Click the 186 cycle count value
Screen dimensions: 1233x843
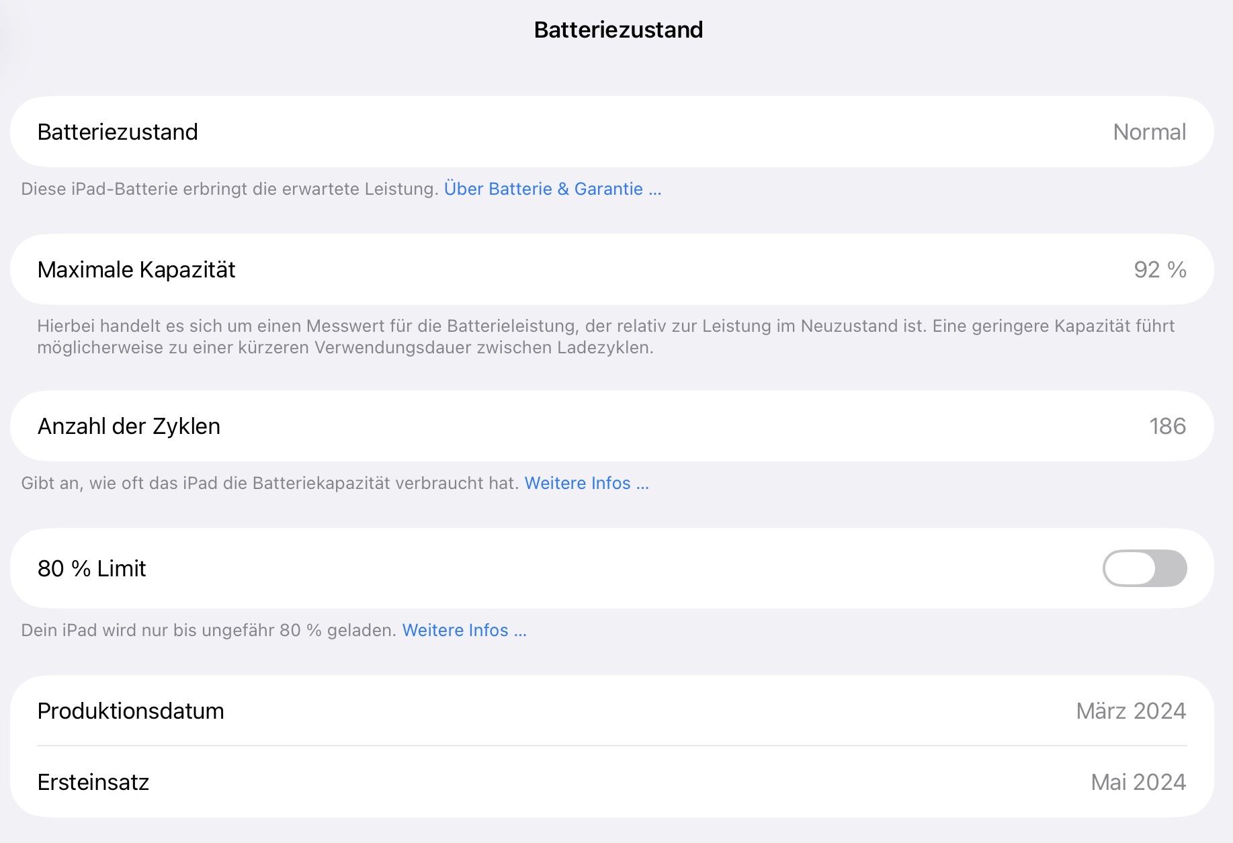coord(1168,426)
